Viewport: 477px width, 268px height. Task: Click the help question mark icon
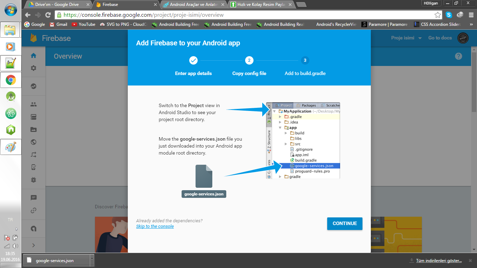click(458, 56)
